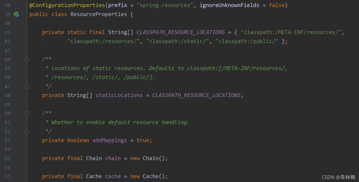Click the fold end marker at line 52

(27, 131)
